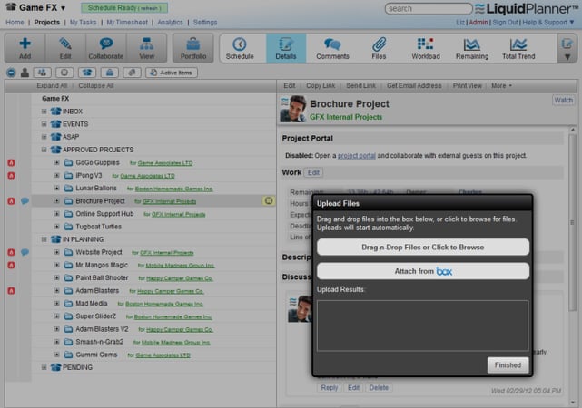The width and height of the screenshot is (582, 408).
Task: Go to the Home tab
Action: [15, 23]
